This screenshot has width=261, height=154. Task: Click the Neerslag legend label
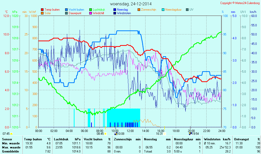pos(122,10)
